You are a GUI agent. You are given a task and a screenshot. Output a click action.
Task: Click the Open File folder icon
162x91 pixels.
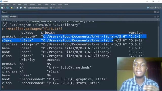[x=12, y=8]
